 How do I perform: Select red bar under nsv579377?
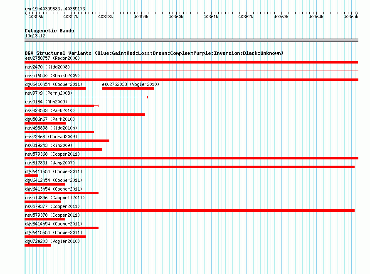190,210
